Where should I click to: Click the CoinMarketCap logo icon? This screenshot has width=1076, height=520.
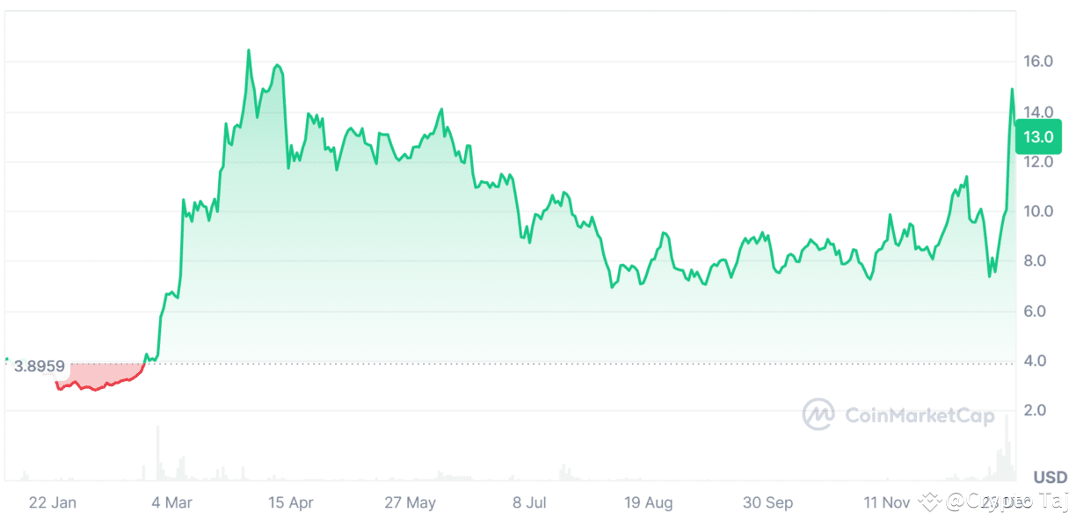tap(818, 414)
